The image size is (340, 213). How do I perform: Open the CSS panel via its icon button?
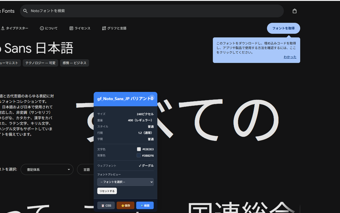coord(103,205)
